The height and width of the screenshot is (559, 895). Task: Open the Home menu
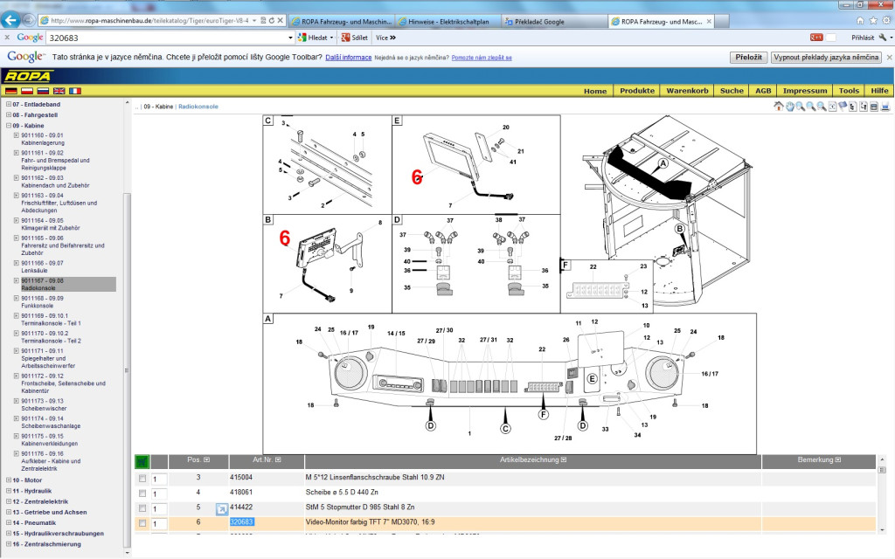pos(595,91)
